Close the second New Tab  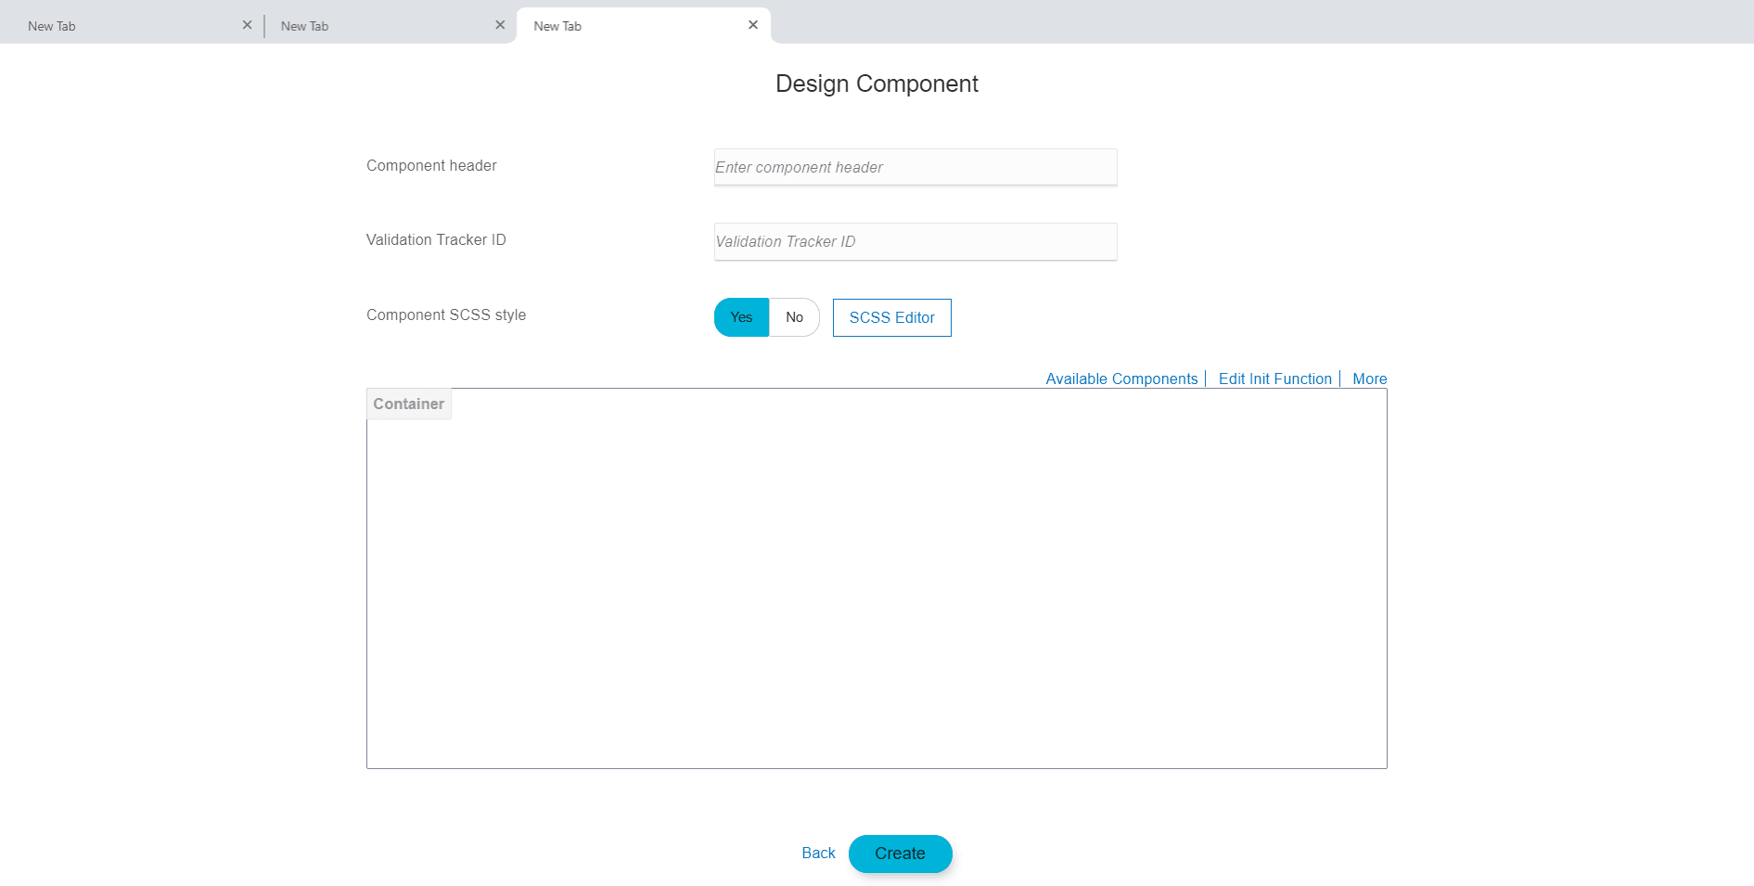pos(500,25)
